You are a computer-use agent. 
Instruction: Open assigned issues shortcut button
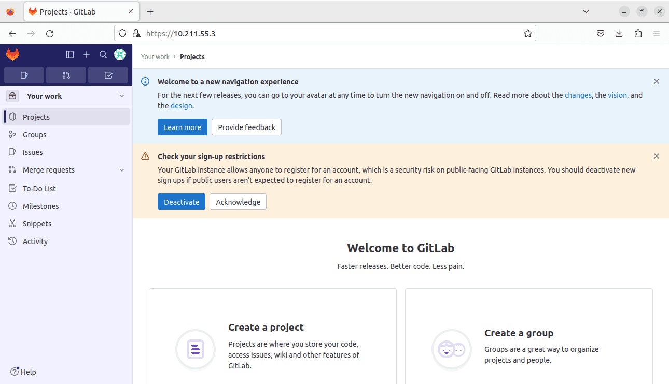coord(24,75)
